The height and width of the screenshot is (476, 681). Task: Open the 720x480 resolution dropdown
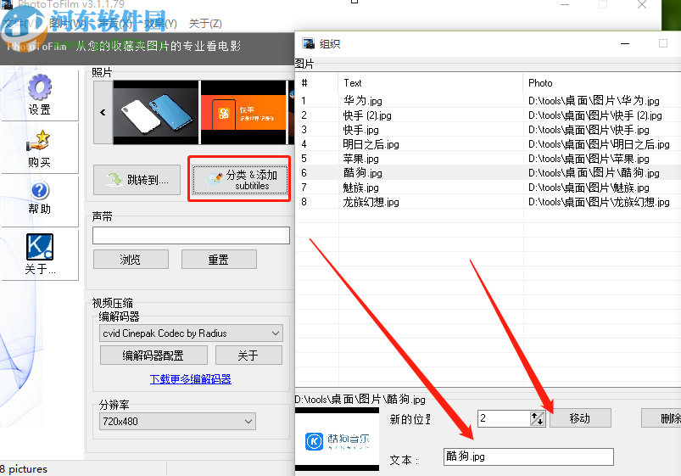click(177, 421)
